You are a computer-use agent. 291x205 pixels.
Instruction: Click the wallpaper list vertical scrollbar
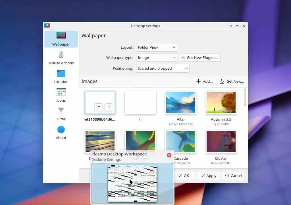[x=245, y=97]
